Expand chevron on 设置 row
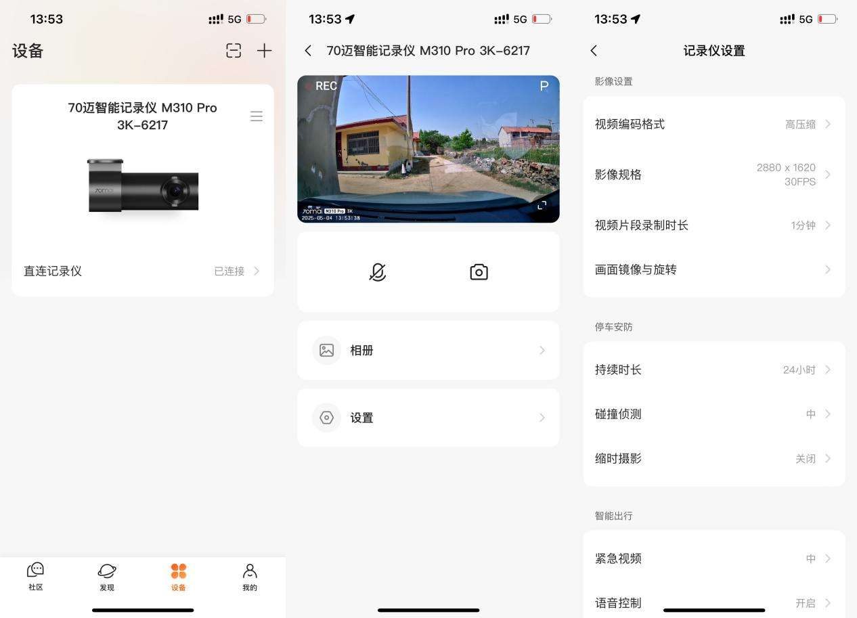The image size is (857, 618). 542,418
